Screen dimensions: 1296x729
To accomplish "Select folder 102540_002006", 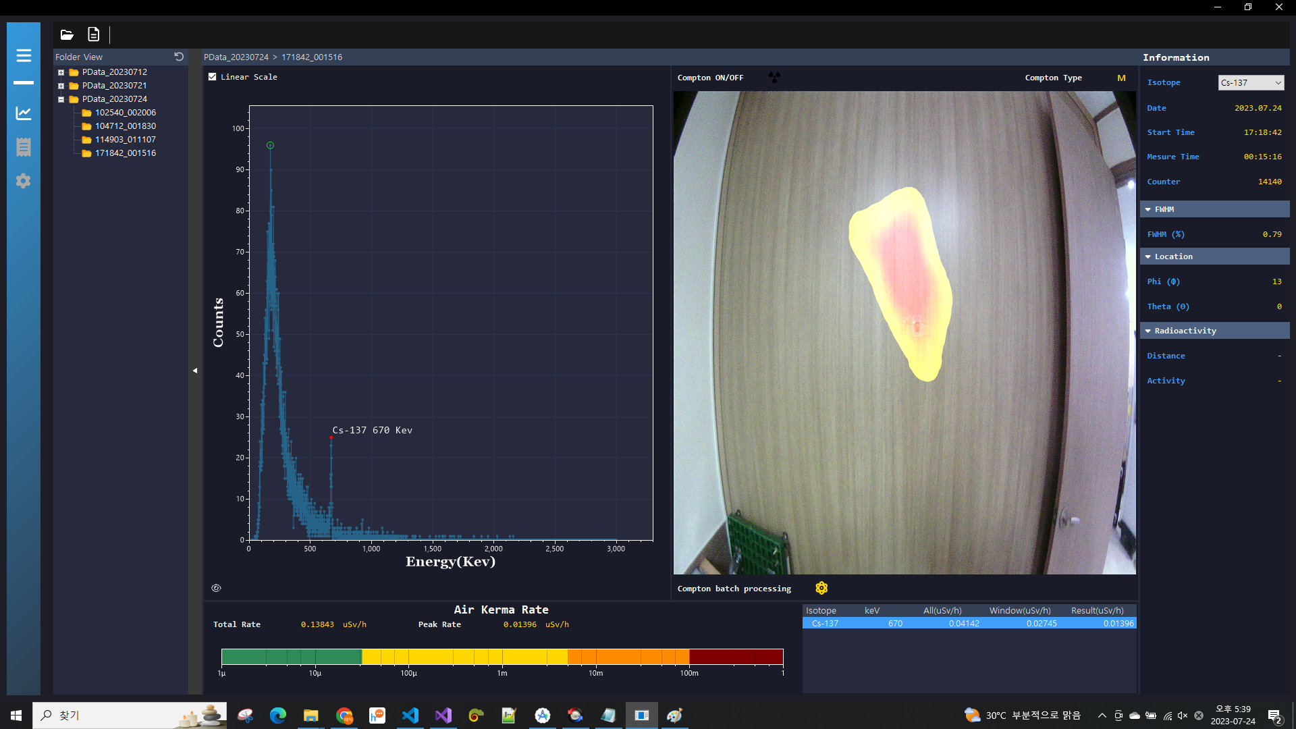I will coord(125,113).
